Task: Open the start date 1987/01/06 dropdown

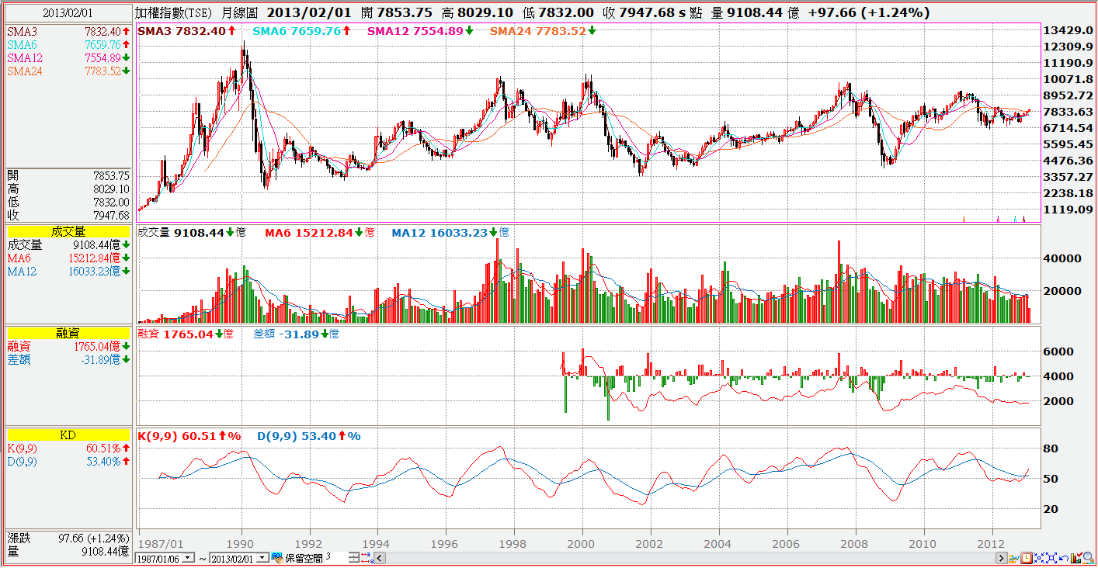Action: (x=188, y=558)
